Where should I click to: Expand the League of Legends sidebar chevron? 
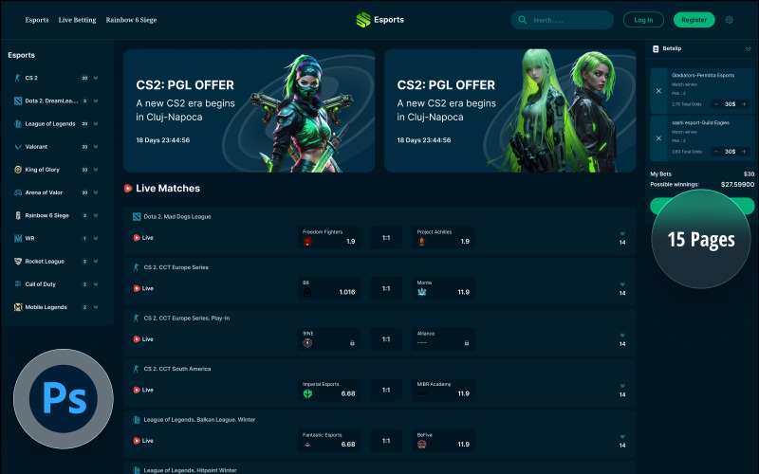tap(96, 124)
